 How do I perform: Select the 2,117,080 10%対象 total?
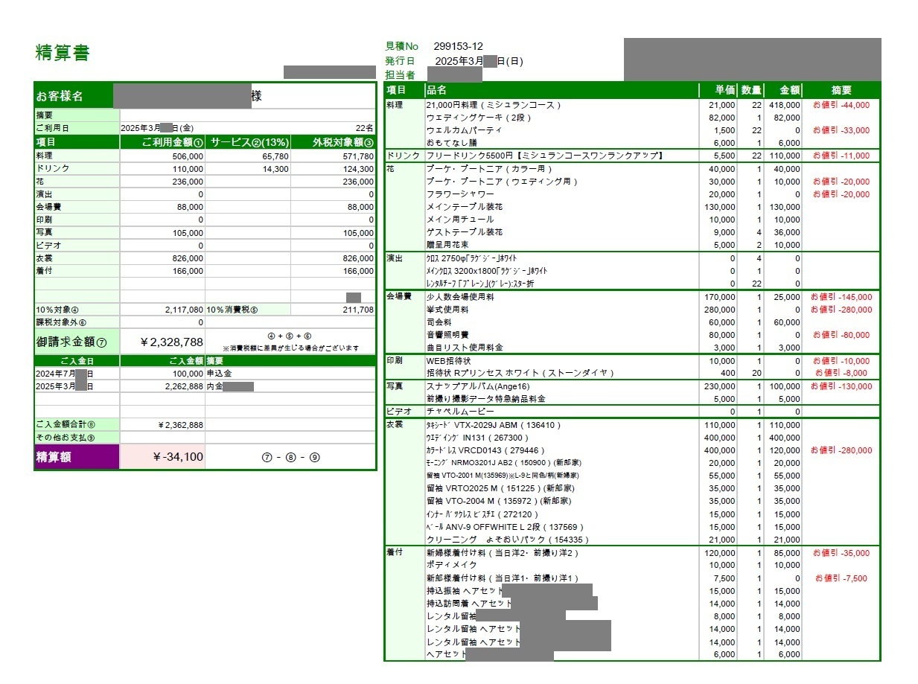click(182, 309)
